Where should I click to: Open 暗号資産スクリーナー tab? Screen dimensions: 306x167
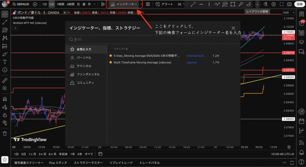point(29,163)
